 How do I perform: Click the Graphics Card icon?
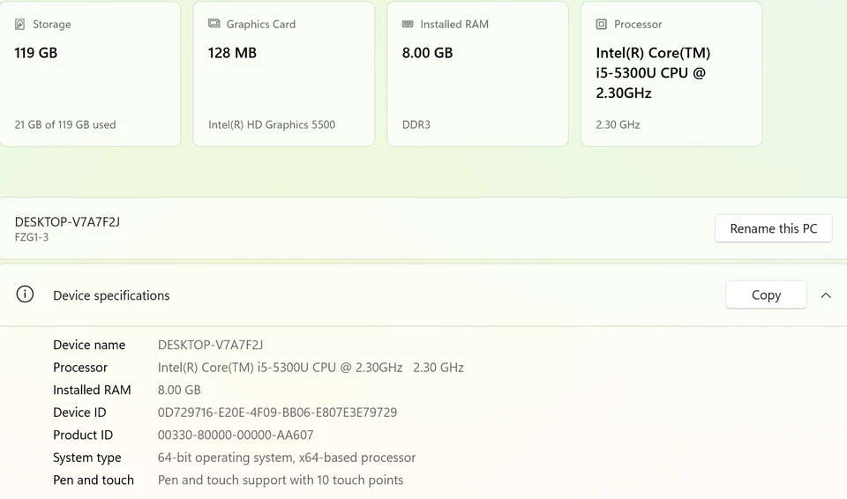[x=214, y=25]
